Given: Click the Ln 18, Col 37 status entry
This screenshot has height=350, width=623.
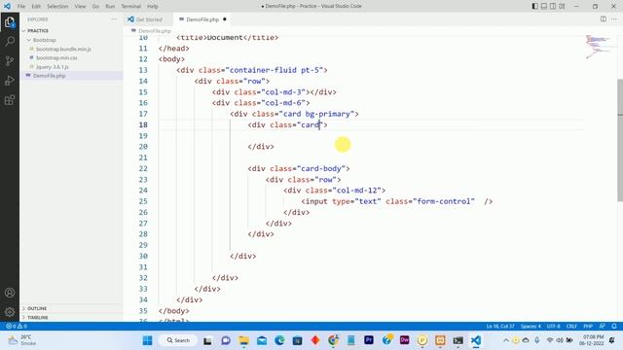Looking at the screenshot, I should pyautogui.click(x=500, y=327).
